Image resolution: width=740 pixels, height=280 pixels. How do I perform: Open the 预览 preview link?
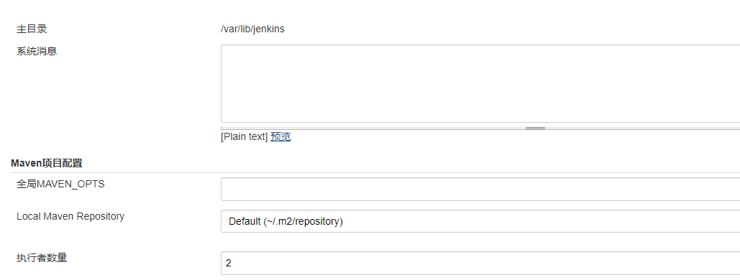coord(280,136)
